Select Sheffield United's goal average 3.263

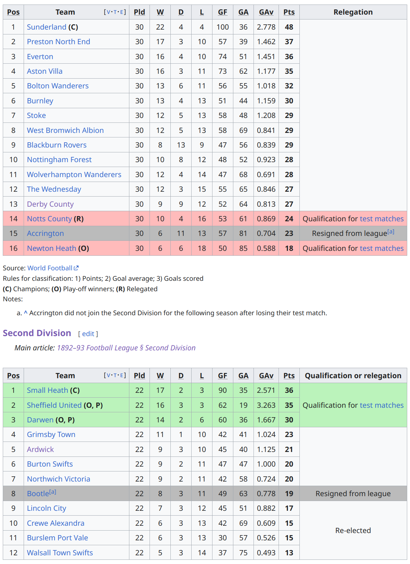(266, 405)
